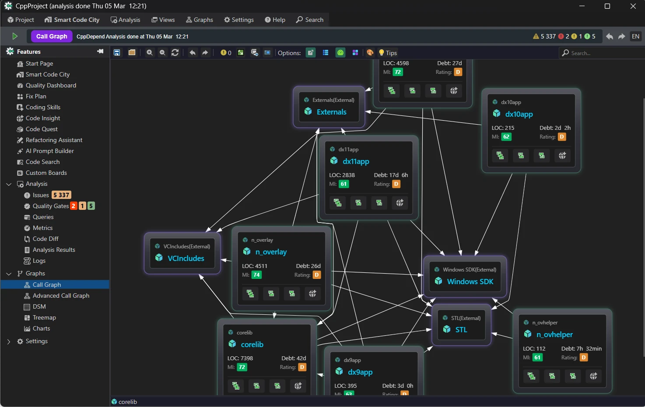The width and height of the screenshot is (645, 407).
Task: Toggle the first green Options icon
Action: 311,52
